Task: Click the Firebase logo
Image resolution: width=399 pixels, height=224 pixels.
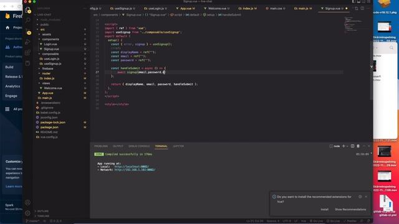Action: pos(7,16)
